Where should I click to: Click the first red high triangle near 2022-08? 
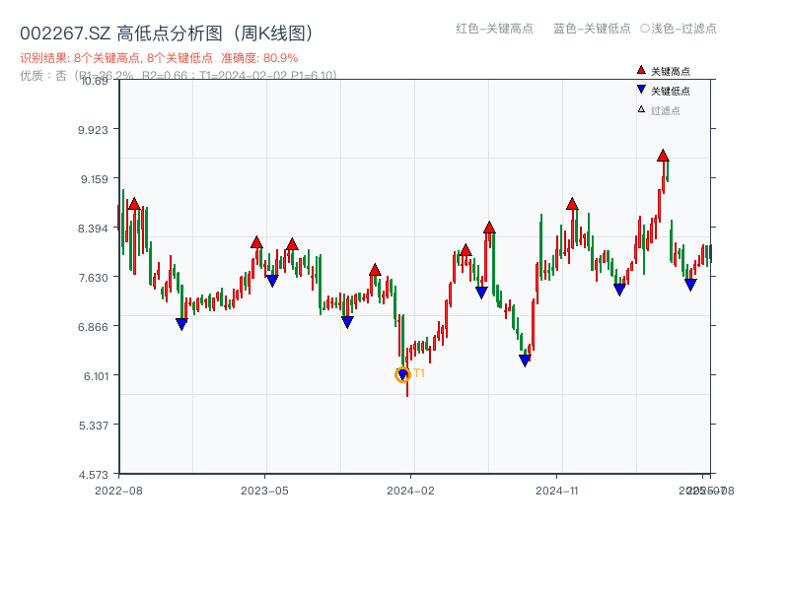coord(134,204)
